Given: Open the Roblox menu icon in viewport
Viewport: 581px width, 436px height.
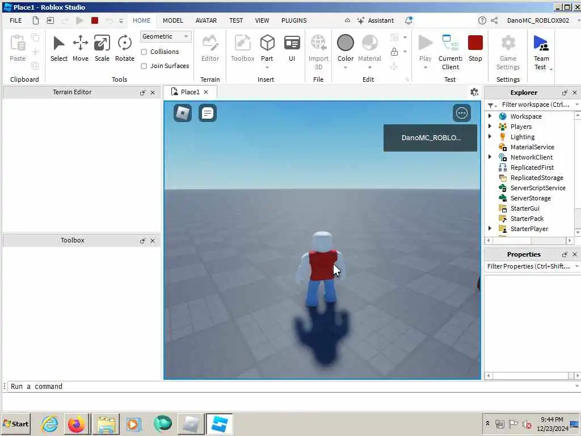Looking at the screenshot, I should coord(183,113).
